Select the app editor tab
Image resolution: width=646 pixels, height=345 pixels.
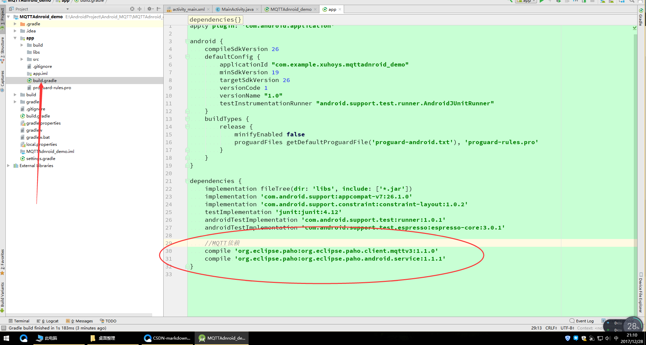[332, 9]
